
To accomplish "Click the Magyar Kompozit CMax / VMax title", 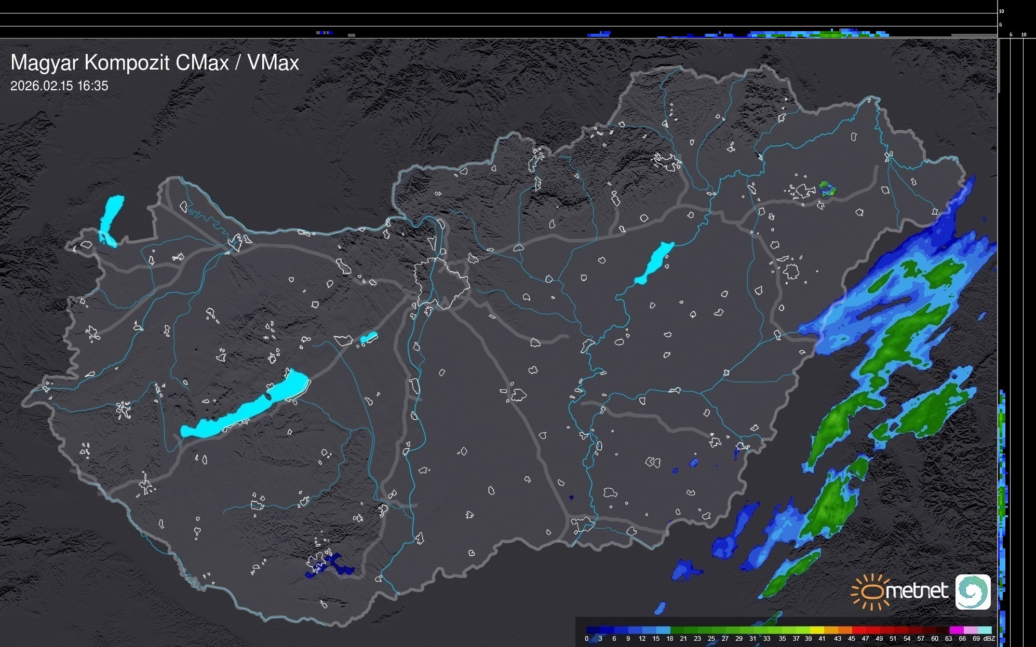I will tap(155, 63).
